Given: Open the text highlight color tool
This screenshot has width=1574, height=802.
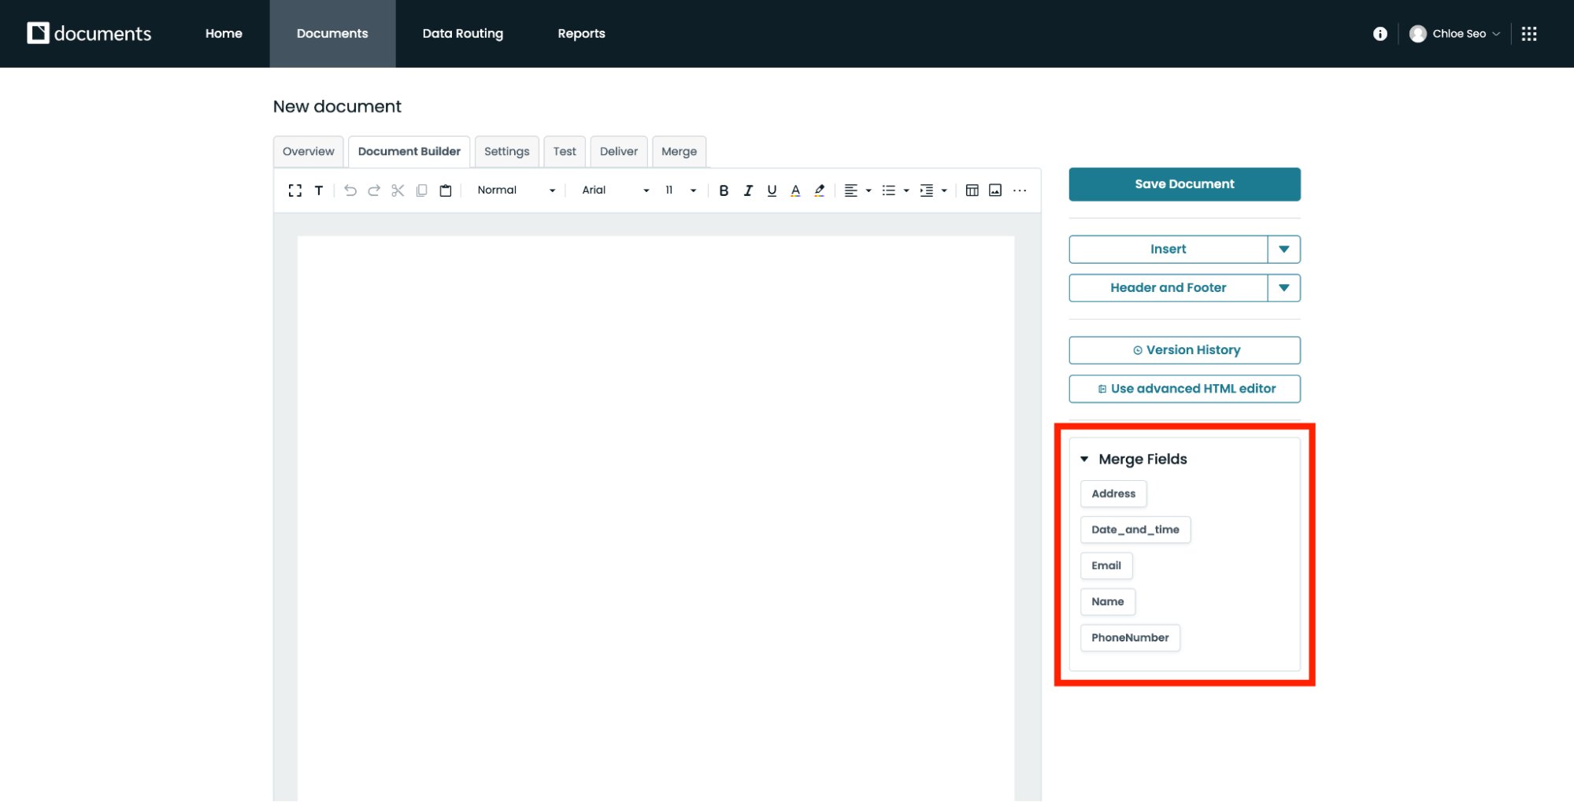Looking at the screenshot, I should click(x=820, y=190).
